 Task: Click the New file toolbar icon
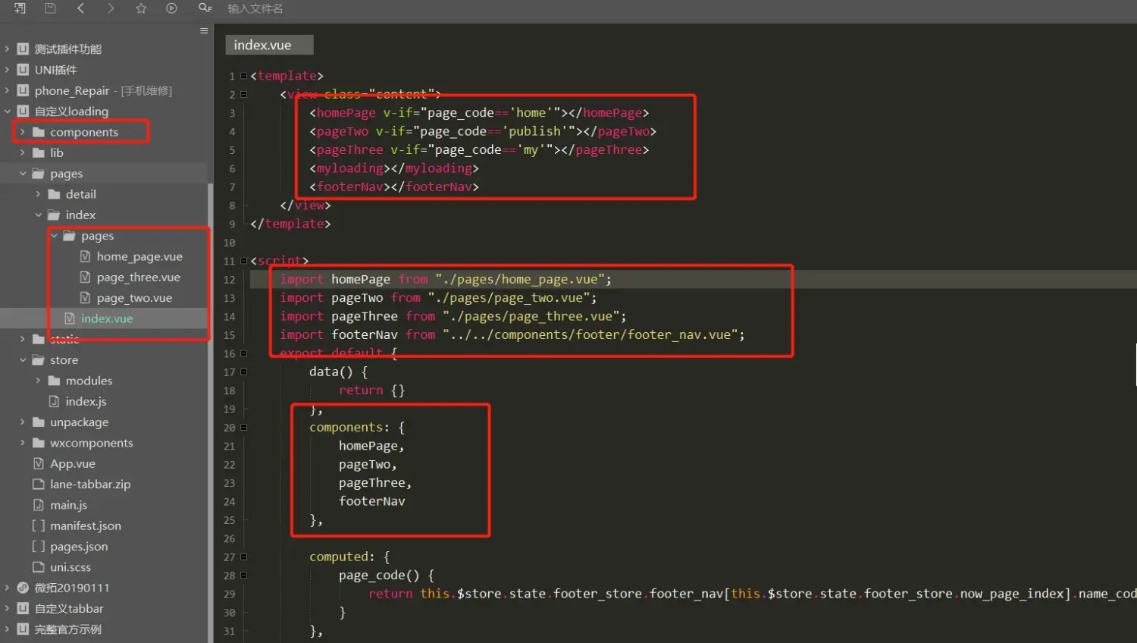point(20,8)
